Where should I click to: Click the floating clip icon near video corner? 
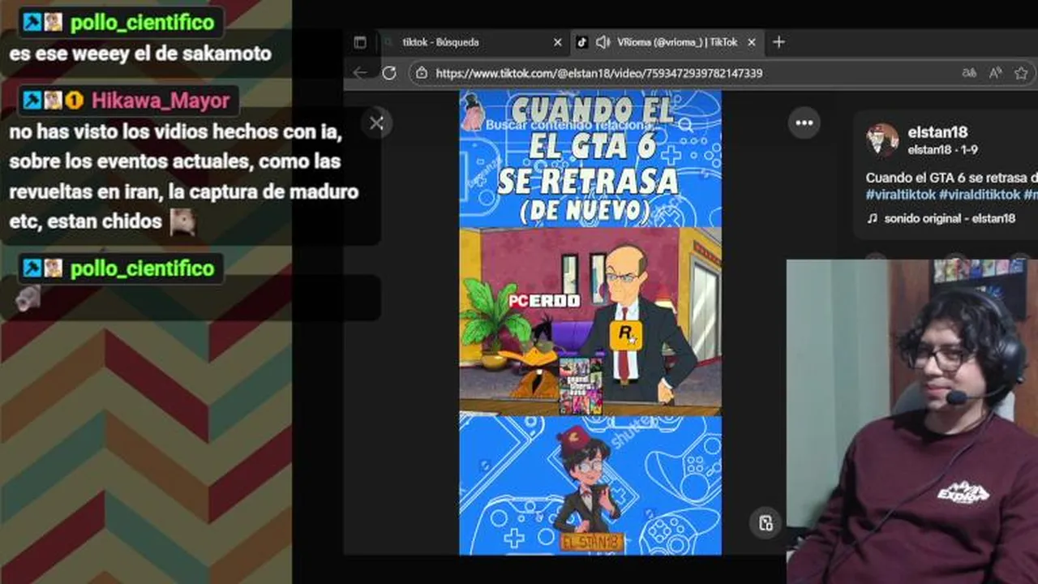tap(766, 523)
